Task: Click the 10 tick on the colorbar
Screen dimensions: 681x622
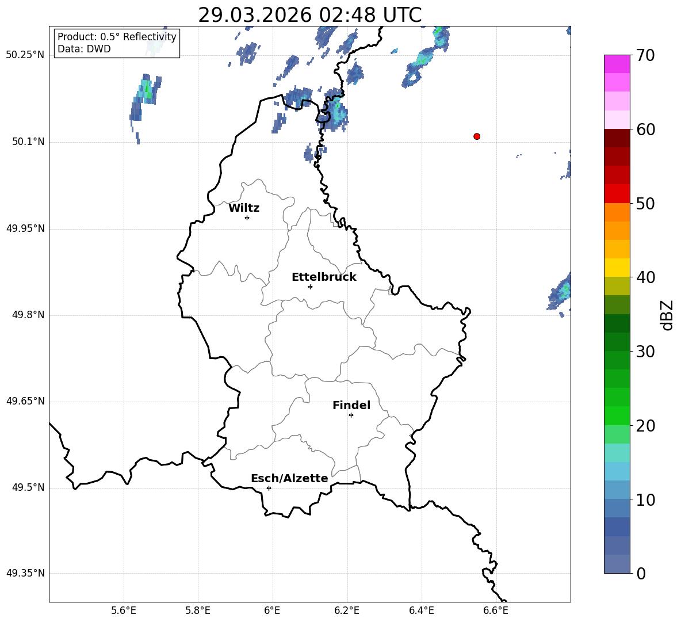Action: (645, 499)
